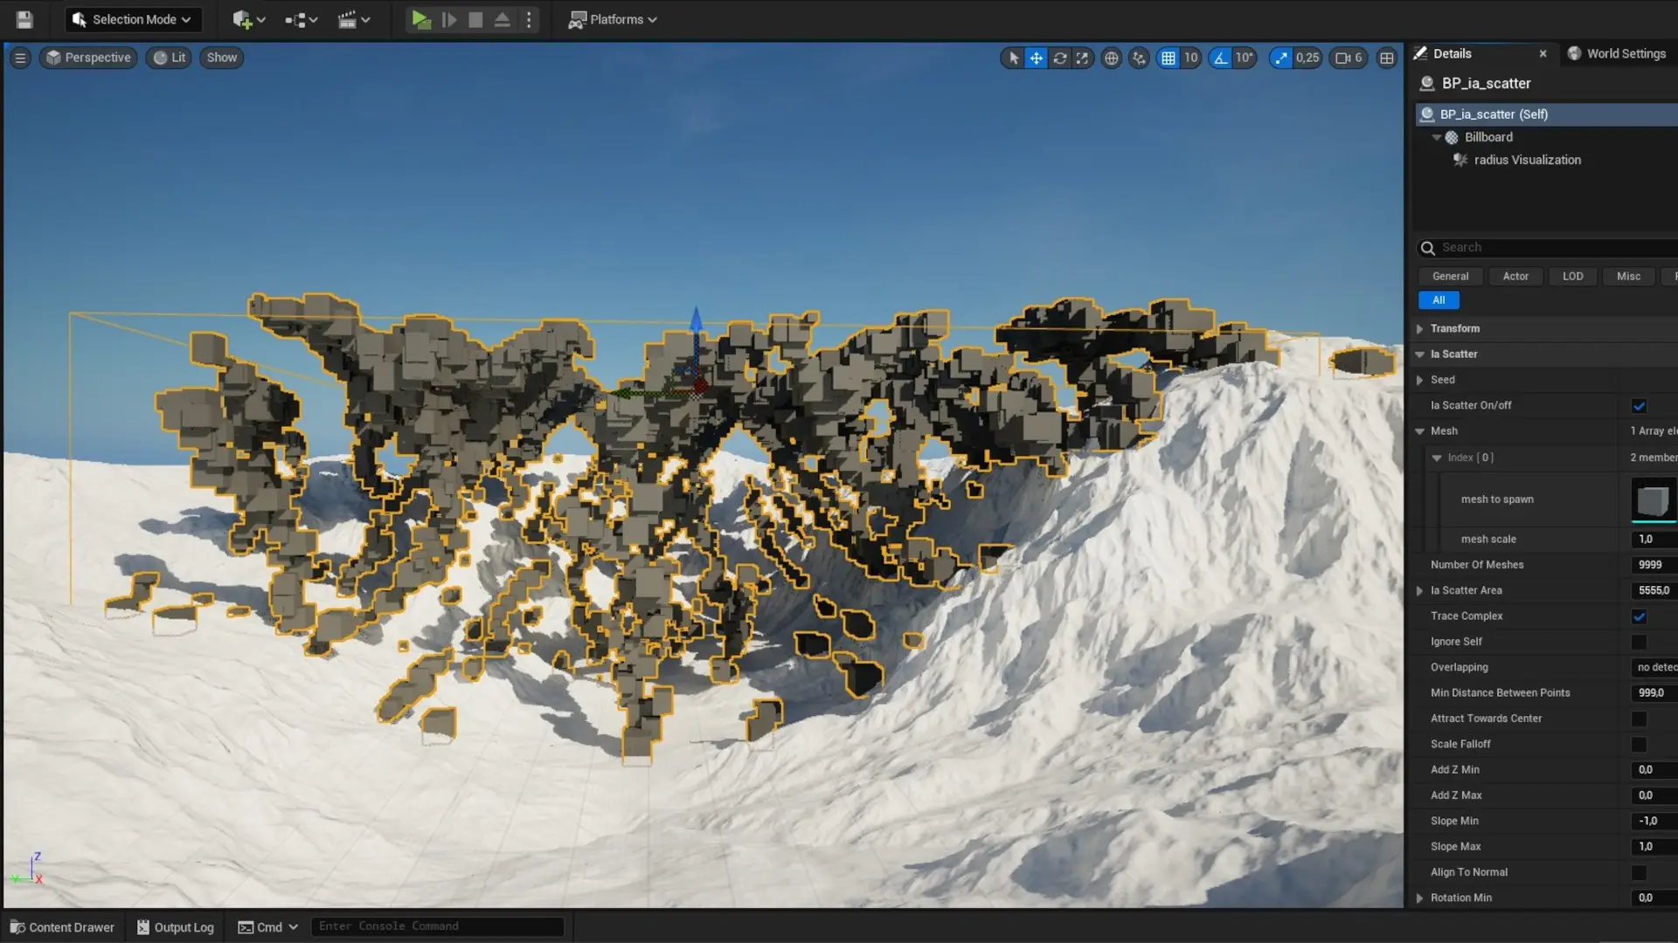Open the Content Drawer

tap(62, 927)
